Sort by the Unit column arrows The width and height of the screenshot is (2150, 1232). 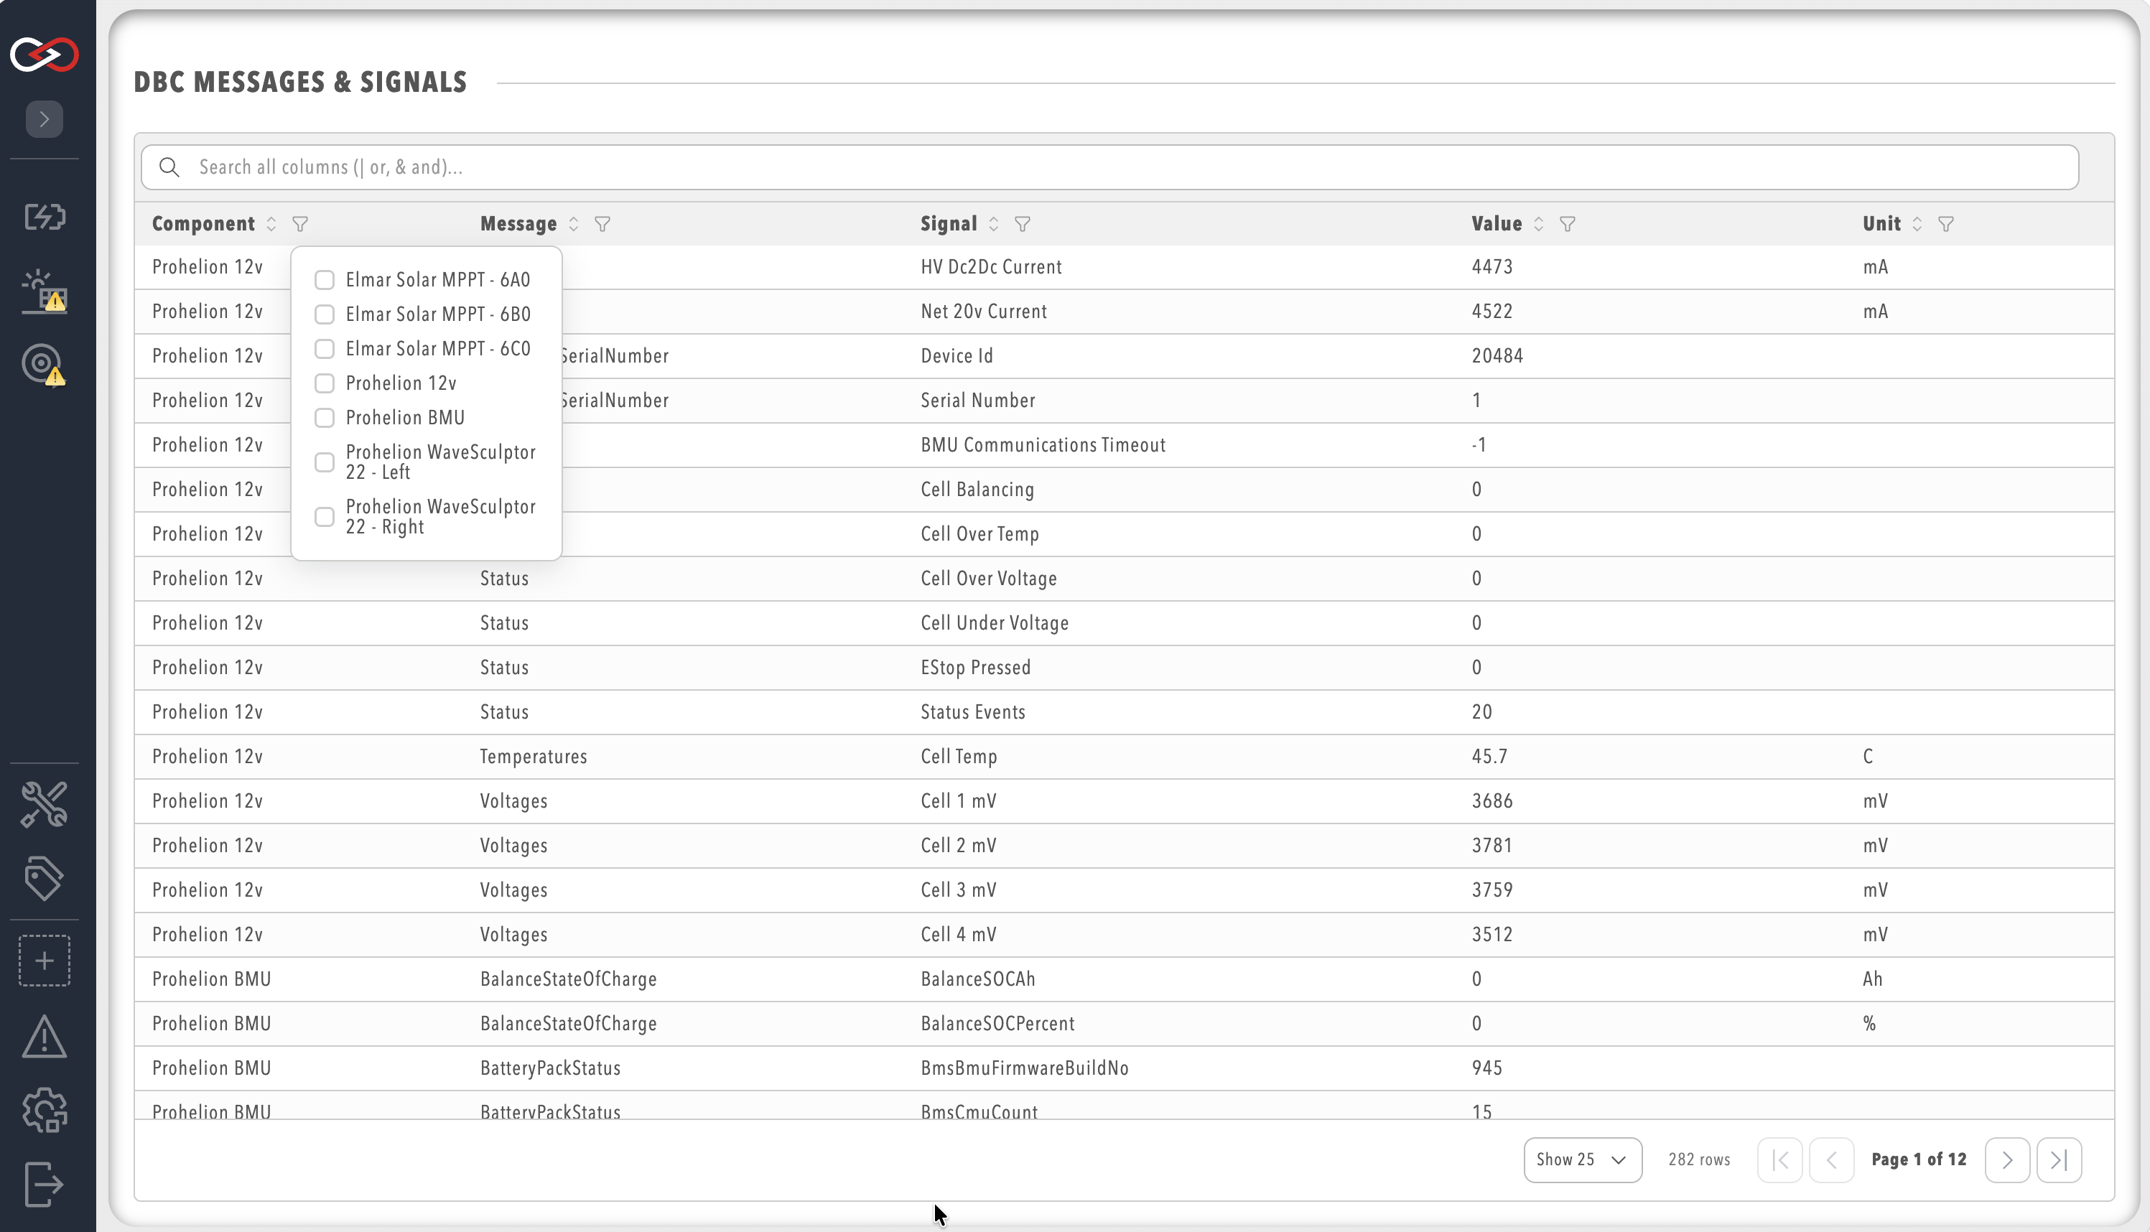(x=1917, y=224)
